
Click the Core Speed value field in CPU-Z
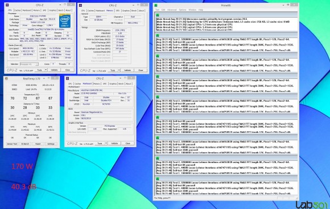pos(28,48)
